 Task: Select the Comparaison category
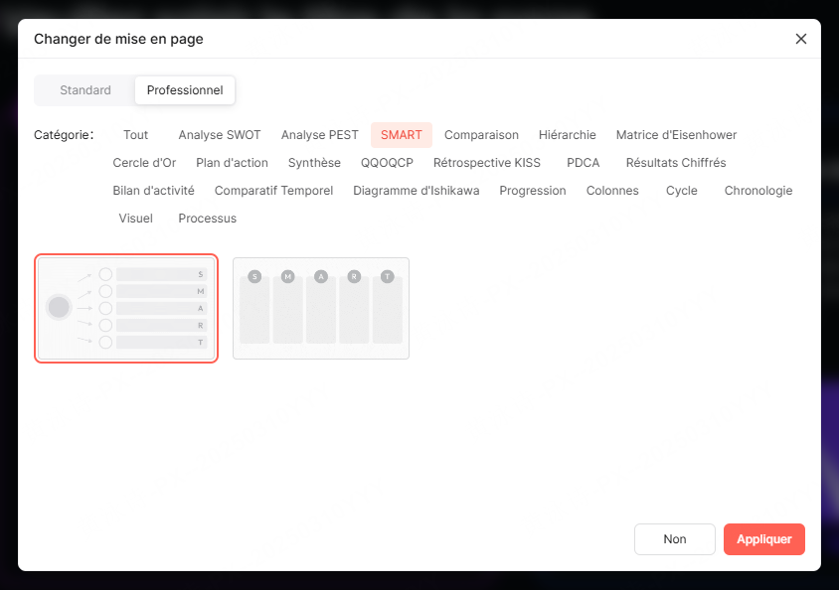pos(481,135)
